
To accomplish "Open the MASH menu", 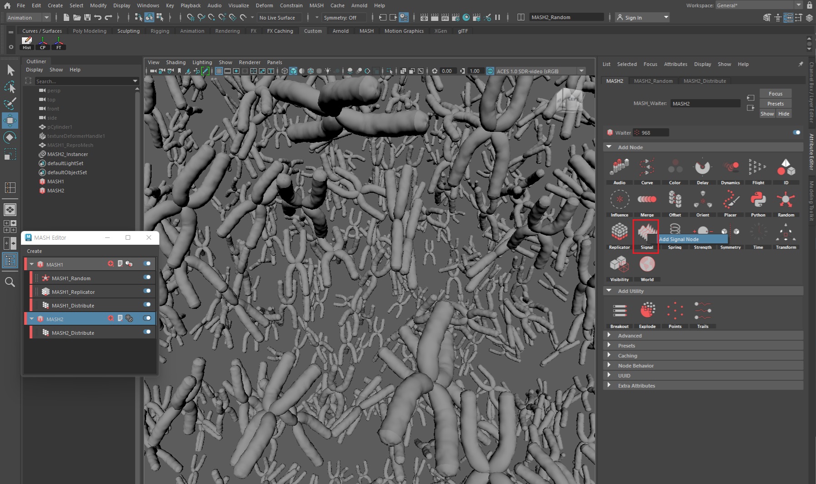I will (x=316, y=5).
